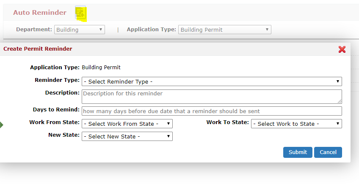Click the arrow on Work To State
This screenshot has height=184, width=359.
(337, 124)
